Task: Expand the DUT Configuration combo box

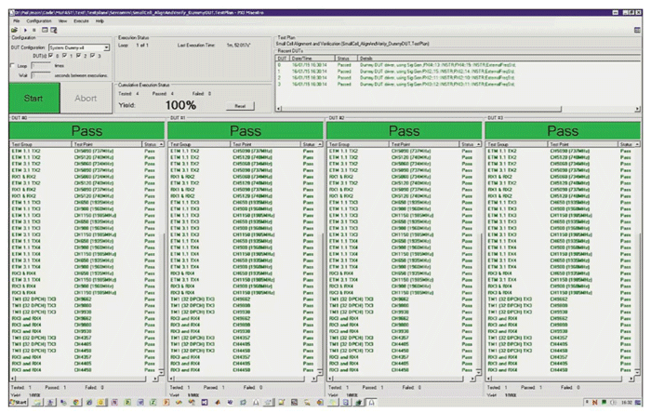Action: click(x=107, y=47)
